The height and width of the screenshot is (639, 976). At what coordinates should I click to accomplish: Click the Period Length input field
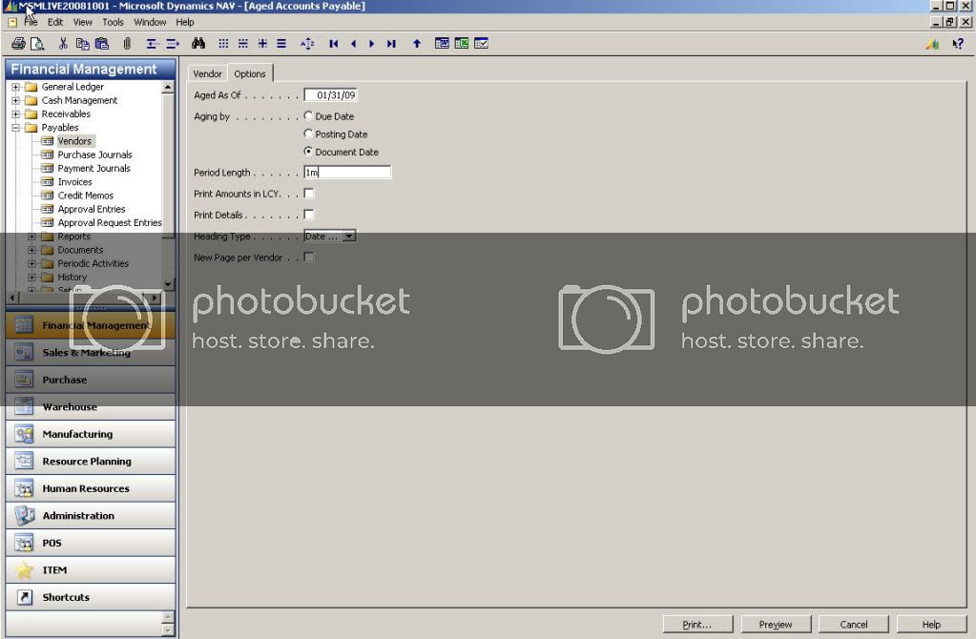(x=347, y=173)
